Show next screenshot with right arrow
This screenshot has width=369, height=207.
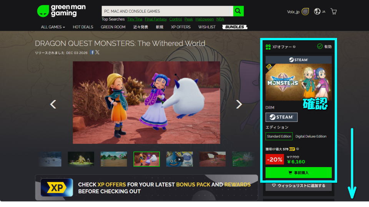pos(239,104)
